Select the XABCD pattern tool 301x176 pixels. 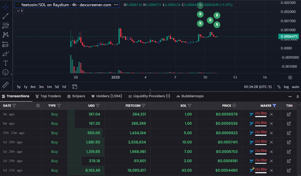6,35
